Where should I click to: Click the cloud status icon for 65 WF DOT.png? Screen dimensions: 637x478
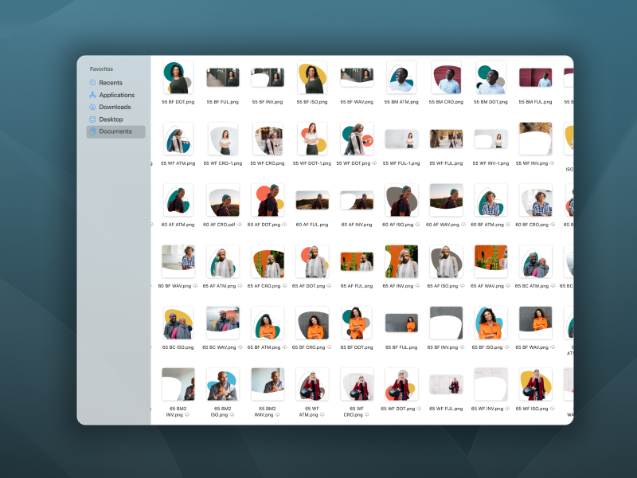click(x=419, y=409)
